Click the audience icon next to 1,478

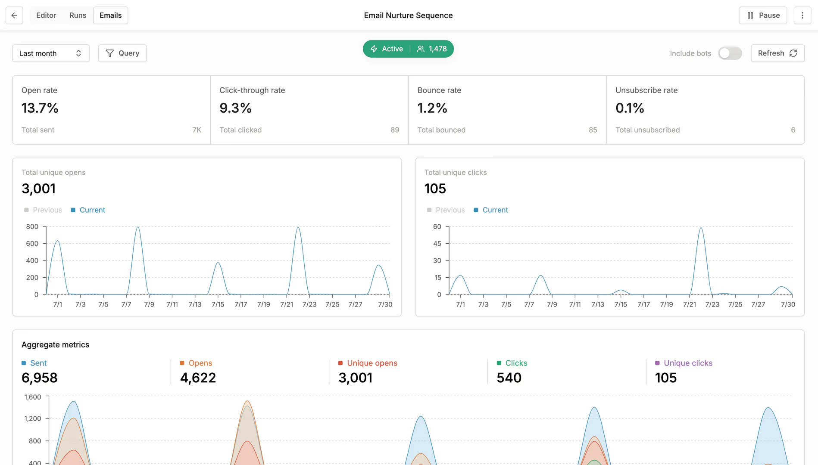421,49
